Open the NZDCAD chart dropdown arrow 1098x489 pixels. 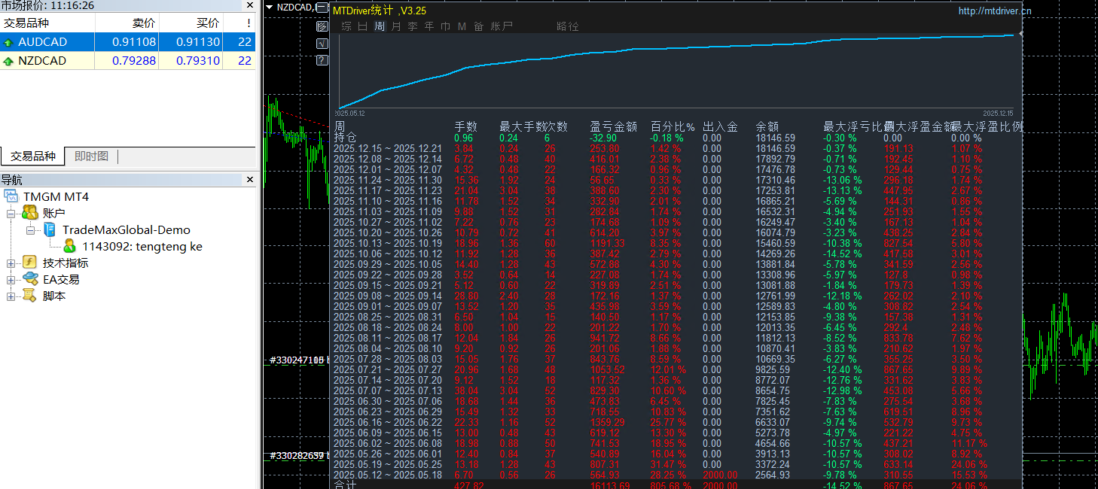270,8
